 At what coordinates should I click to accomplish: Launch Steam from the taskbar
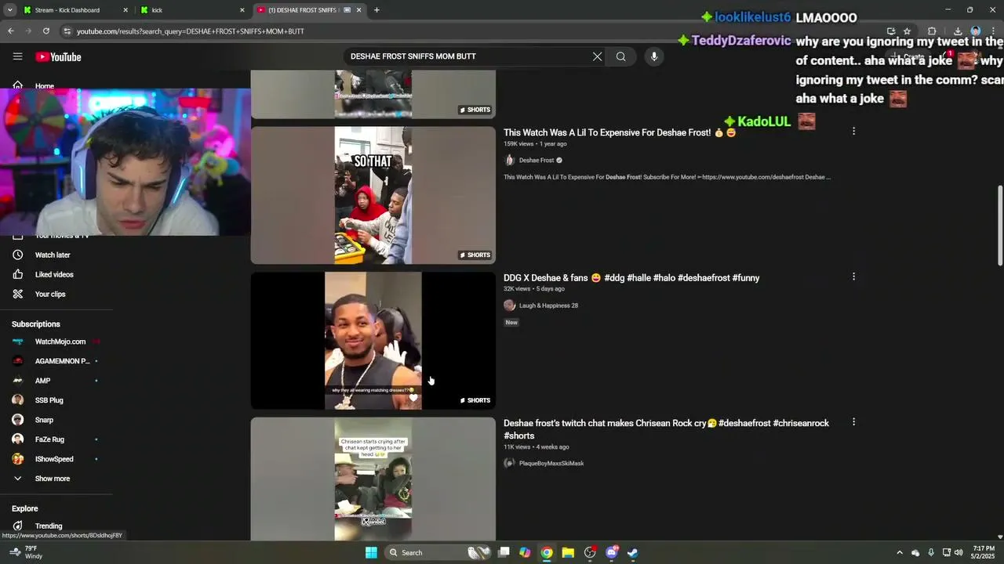632,552
